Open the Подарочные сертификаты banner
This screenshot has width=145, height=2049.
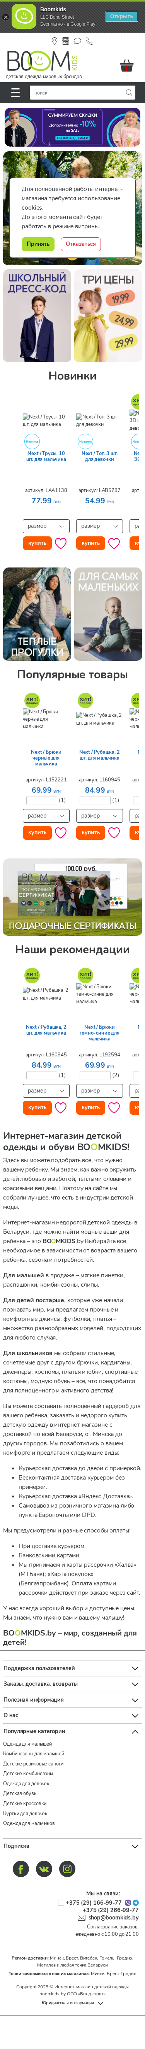coord(72,897)
